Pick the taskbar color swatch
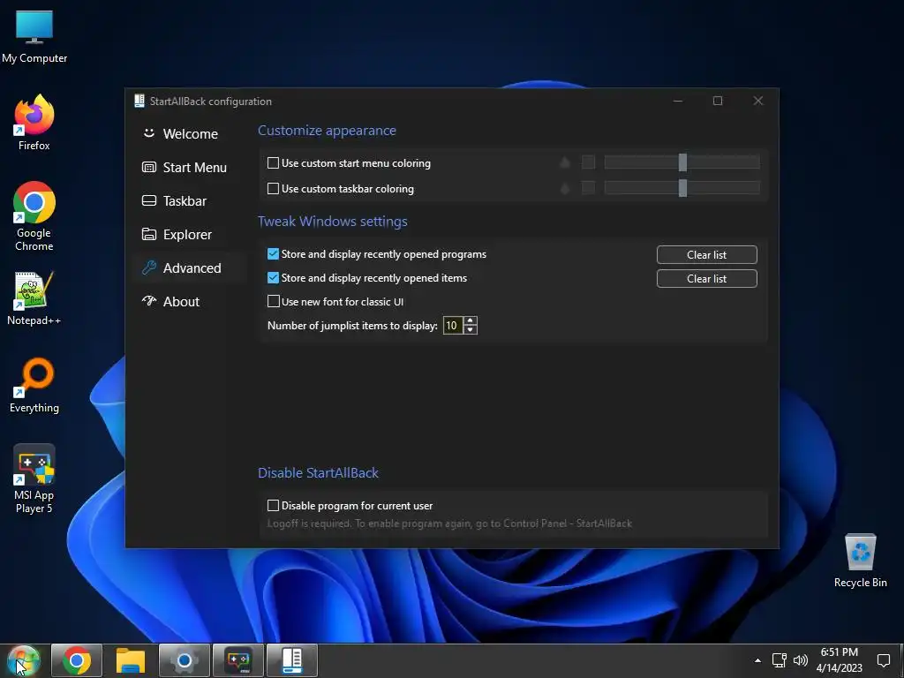904x678 pixels. [588, 188]
